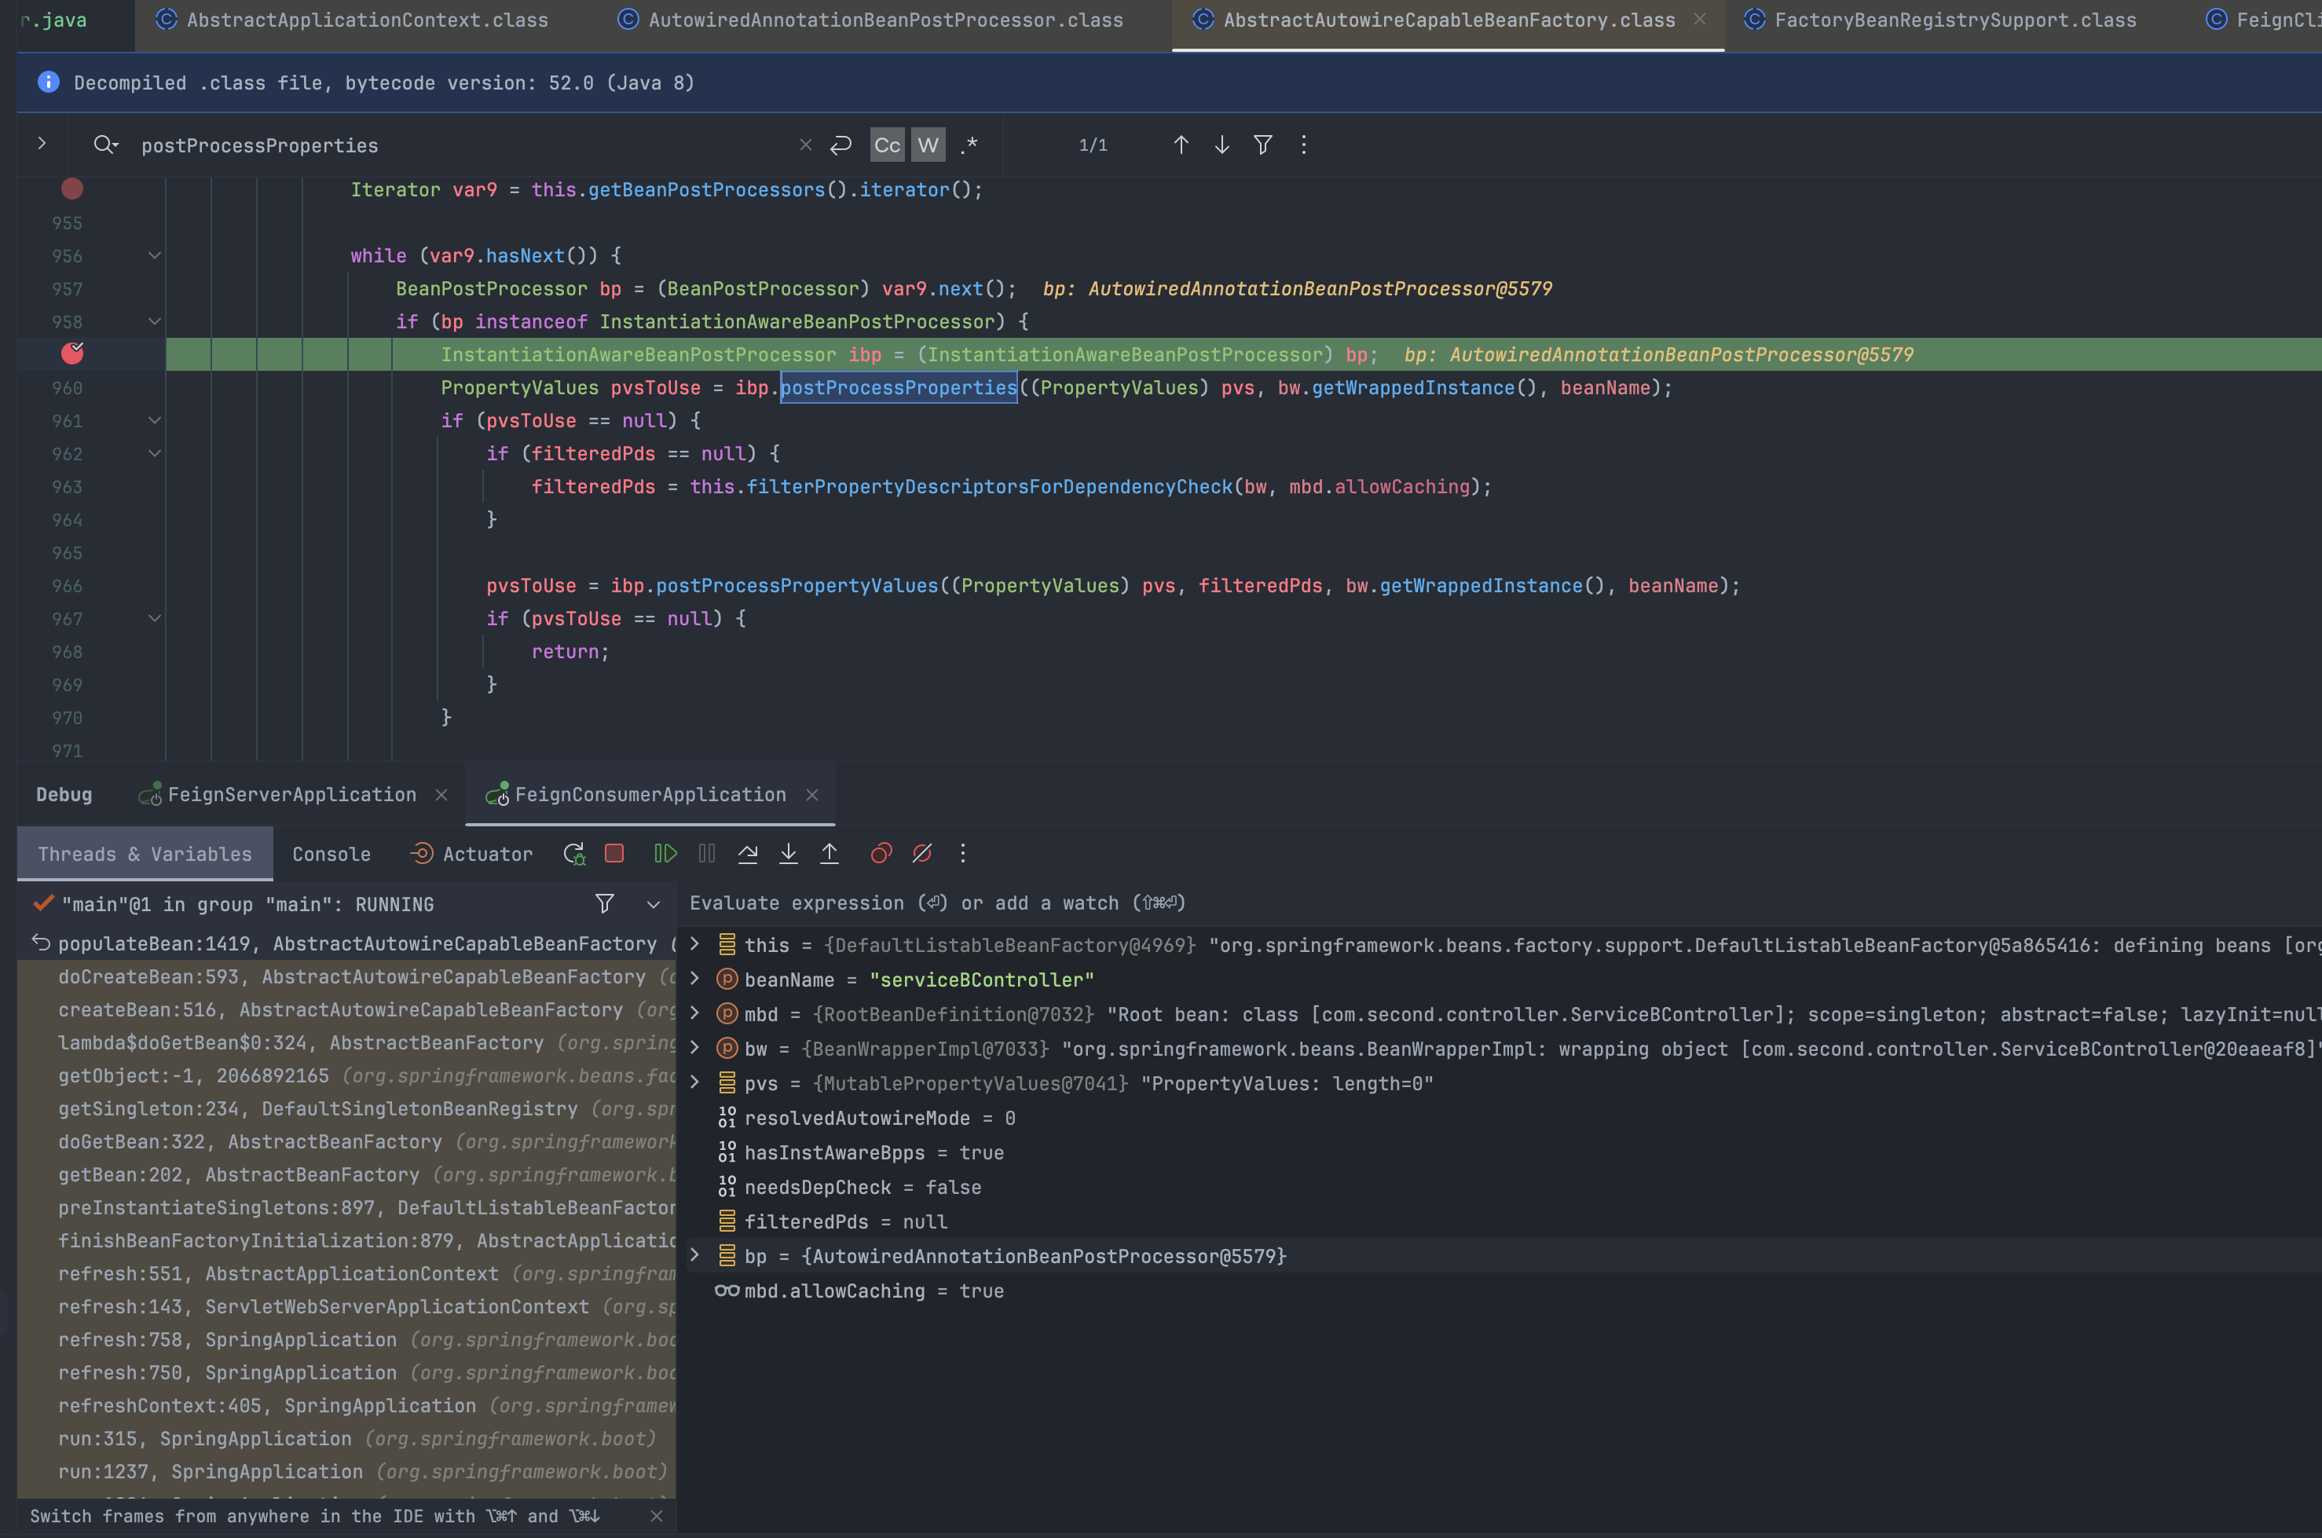
Task: Open debug toolbar more options menu
Action: (963, 853)
